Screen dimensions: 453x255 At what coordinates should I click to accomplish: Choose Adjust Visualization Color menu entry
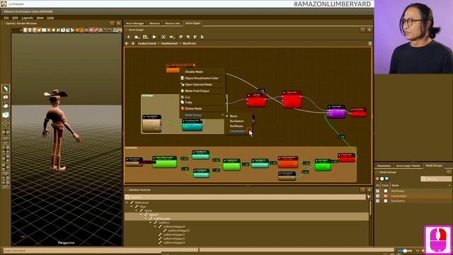tap(202, 78)
